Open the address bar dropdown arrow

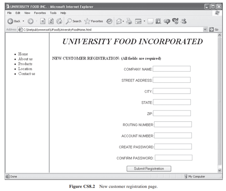tap(205, 29)
